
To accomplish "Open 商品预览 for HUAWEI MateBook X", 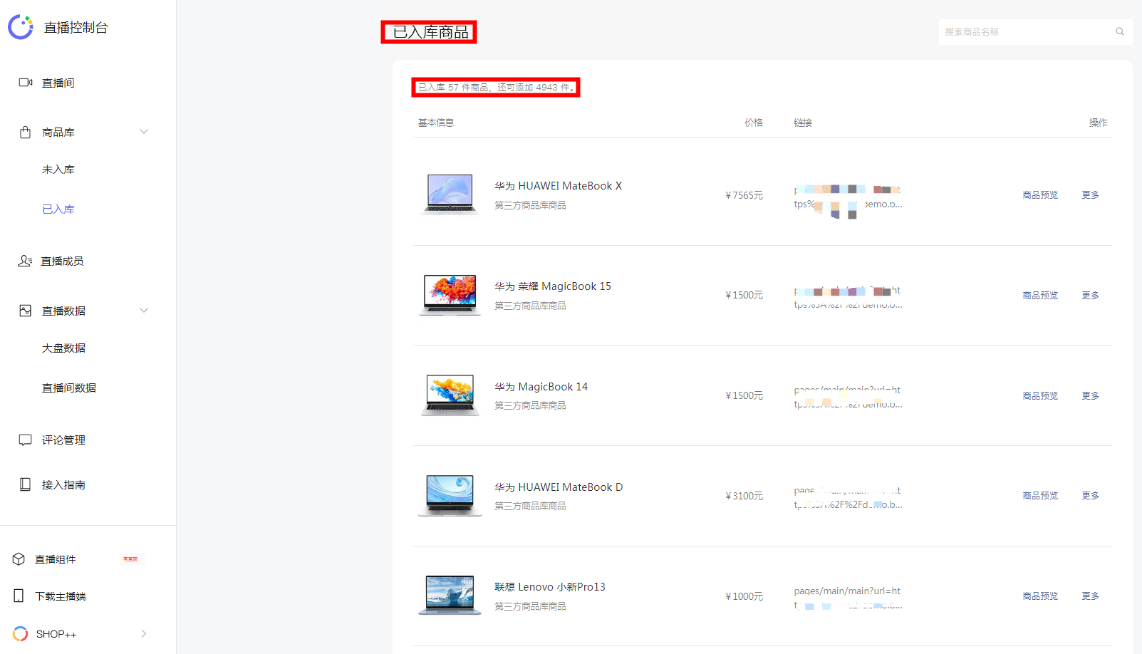I will [1040, 194].
